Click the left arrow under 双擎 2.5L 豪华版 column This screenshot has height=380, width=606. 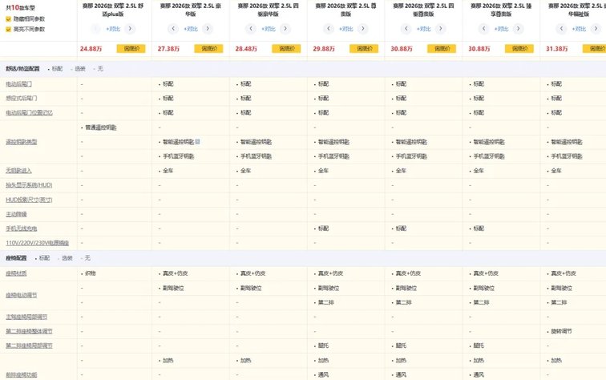[x=172, y=29]
